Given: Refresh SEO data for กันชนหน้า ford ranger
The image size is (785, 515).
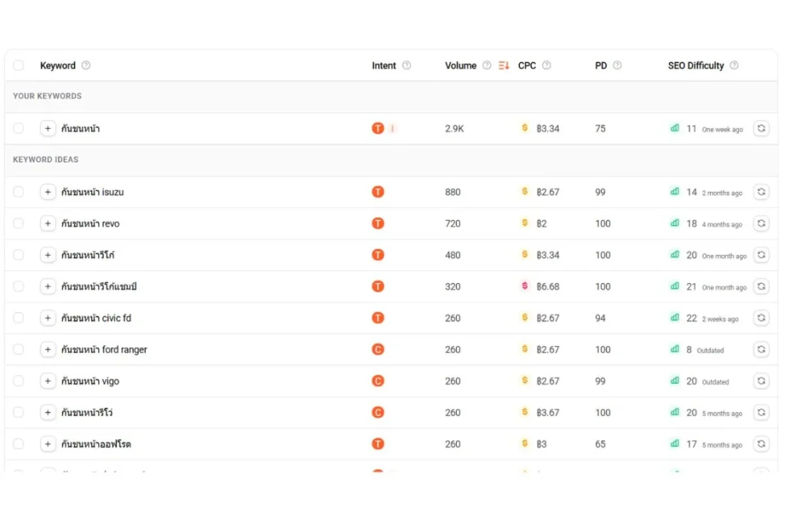Looking at the screenshot, I should [x=761, y=349].
